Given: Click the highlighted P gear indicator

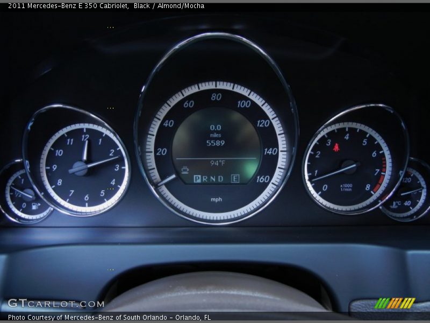Looking at the screenshot, I should 197,179.
